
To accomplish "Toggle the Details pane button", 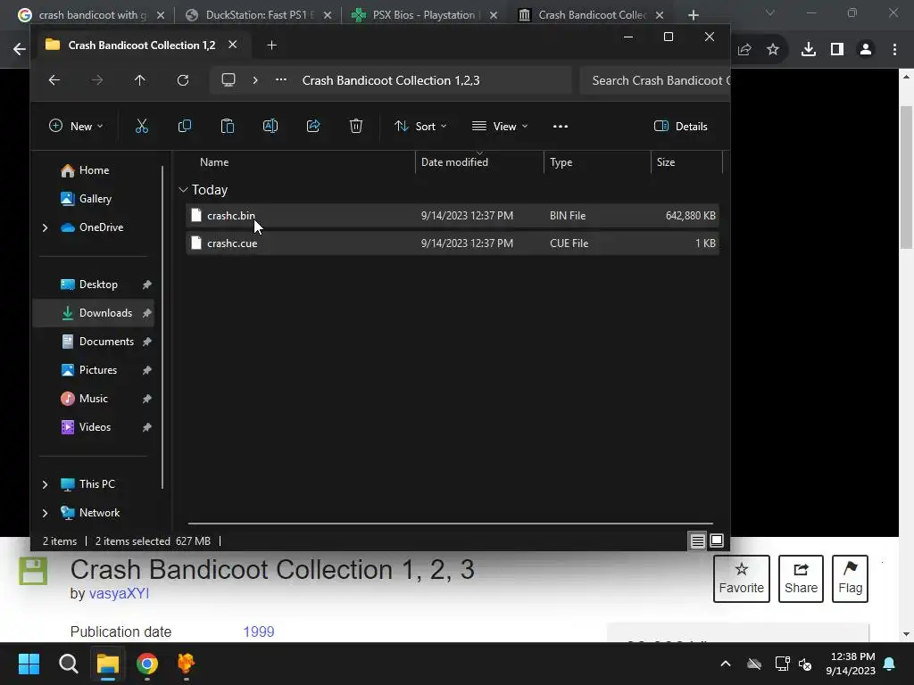I will click(x=681, y=127).
